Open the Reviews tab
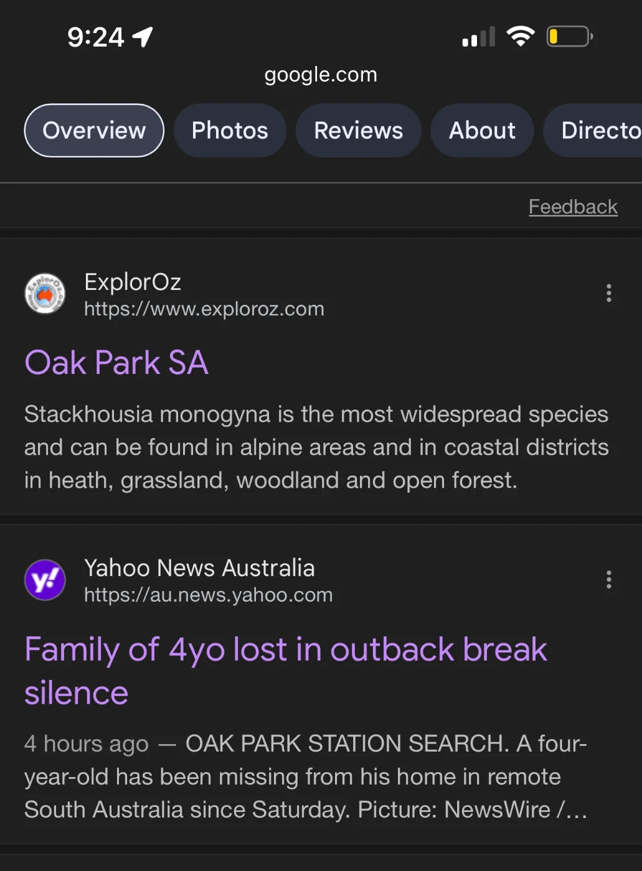642x871 pixels. tap(358, 131)
